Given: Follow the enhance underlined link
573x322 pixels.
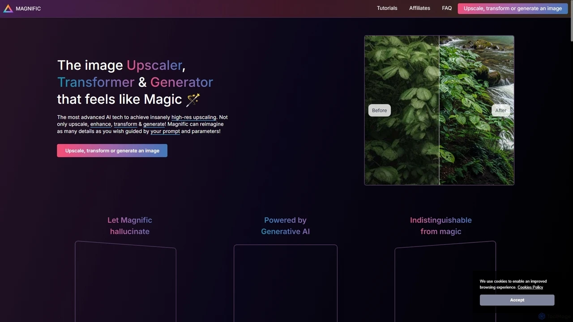Looking at the screenshot, I should click(x=100, y=124).
